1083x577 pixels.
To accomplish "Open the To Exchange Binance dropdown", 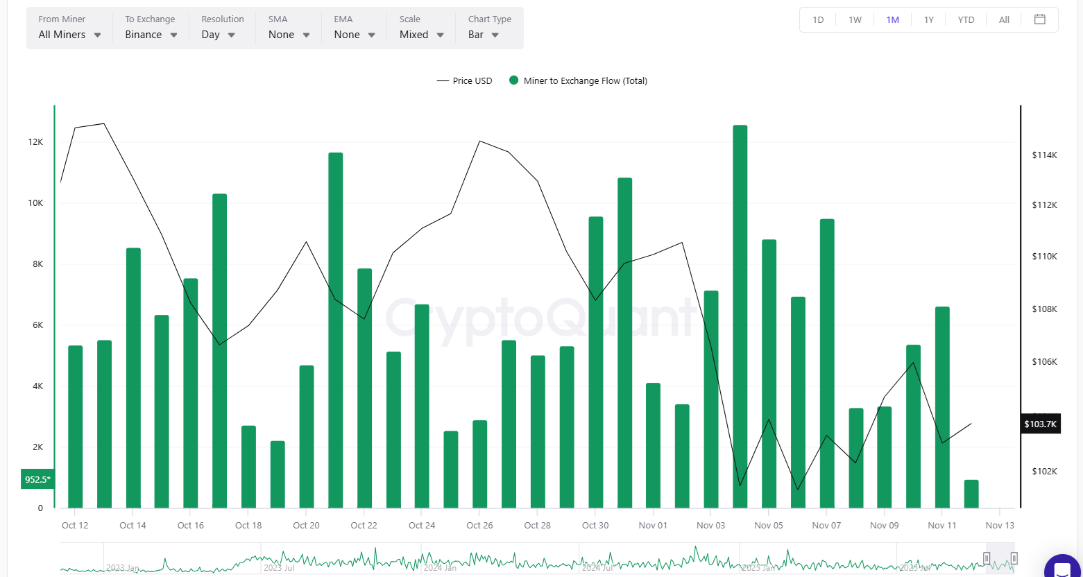I will point(151,35).
